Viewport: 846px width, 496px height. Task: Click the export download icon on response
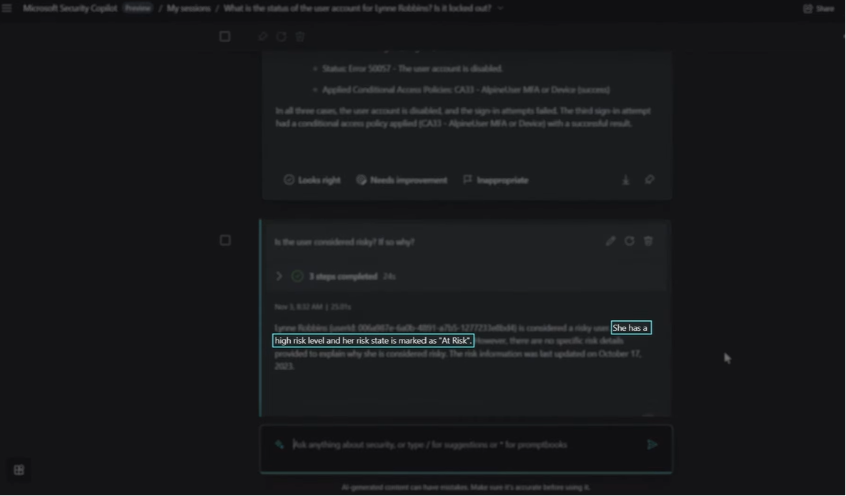click(x=626, y=180)
